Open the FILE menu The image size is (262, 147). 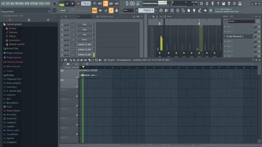[x=3, y=3]
